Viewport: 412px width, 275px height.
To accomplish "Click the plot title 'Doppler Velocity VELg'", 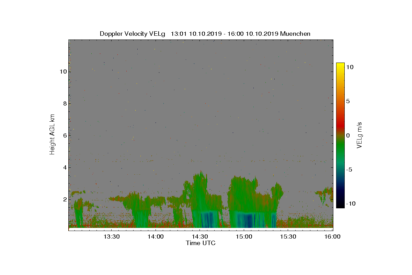I will click(133, 34).
